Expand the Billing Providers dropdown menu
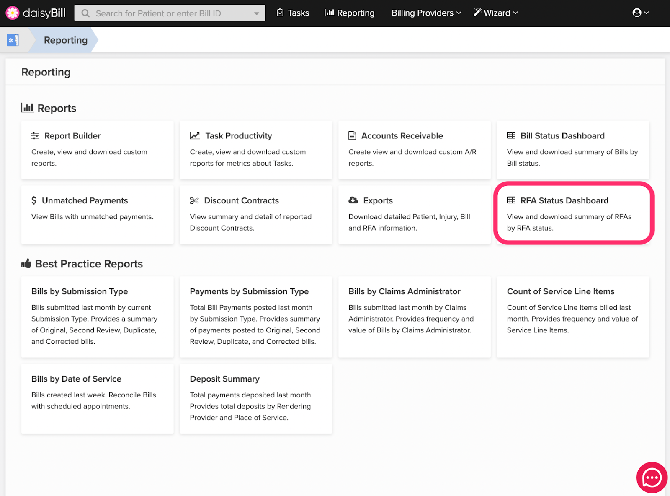Image resolution: width=670 pixels, height=496 pixels. tap(426, 13)
